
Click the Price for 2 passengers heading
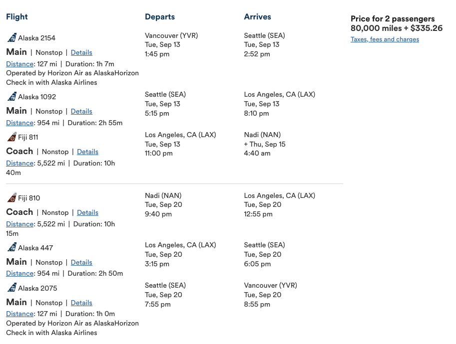point(393,19)
